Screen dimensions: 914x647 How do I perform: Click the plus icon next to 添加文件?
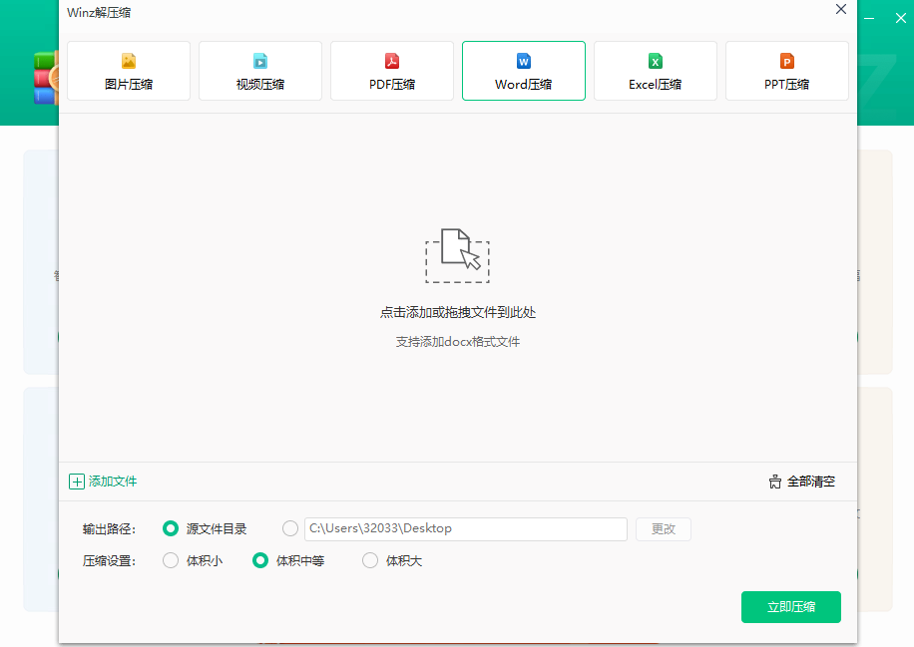[x=77, y=482]
